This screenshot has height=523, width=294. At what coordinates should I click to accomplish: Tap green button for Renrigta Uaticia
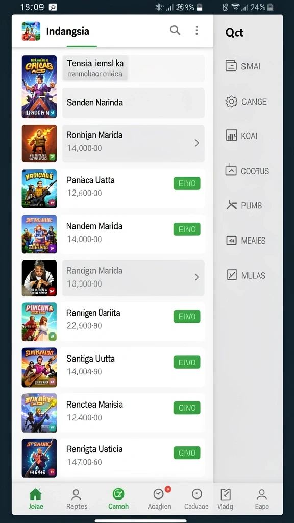pyautogui.click(x=187, y=453)
